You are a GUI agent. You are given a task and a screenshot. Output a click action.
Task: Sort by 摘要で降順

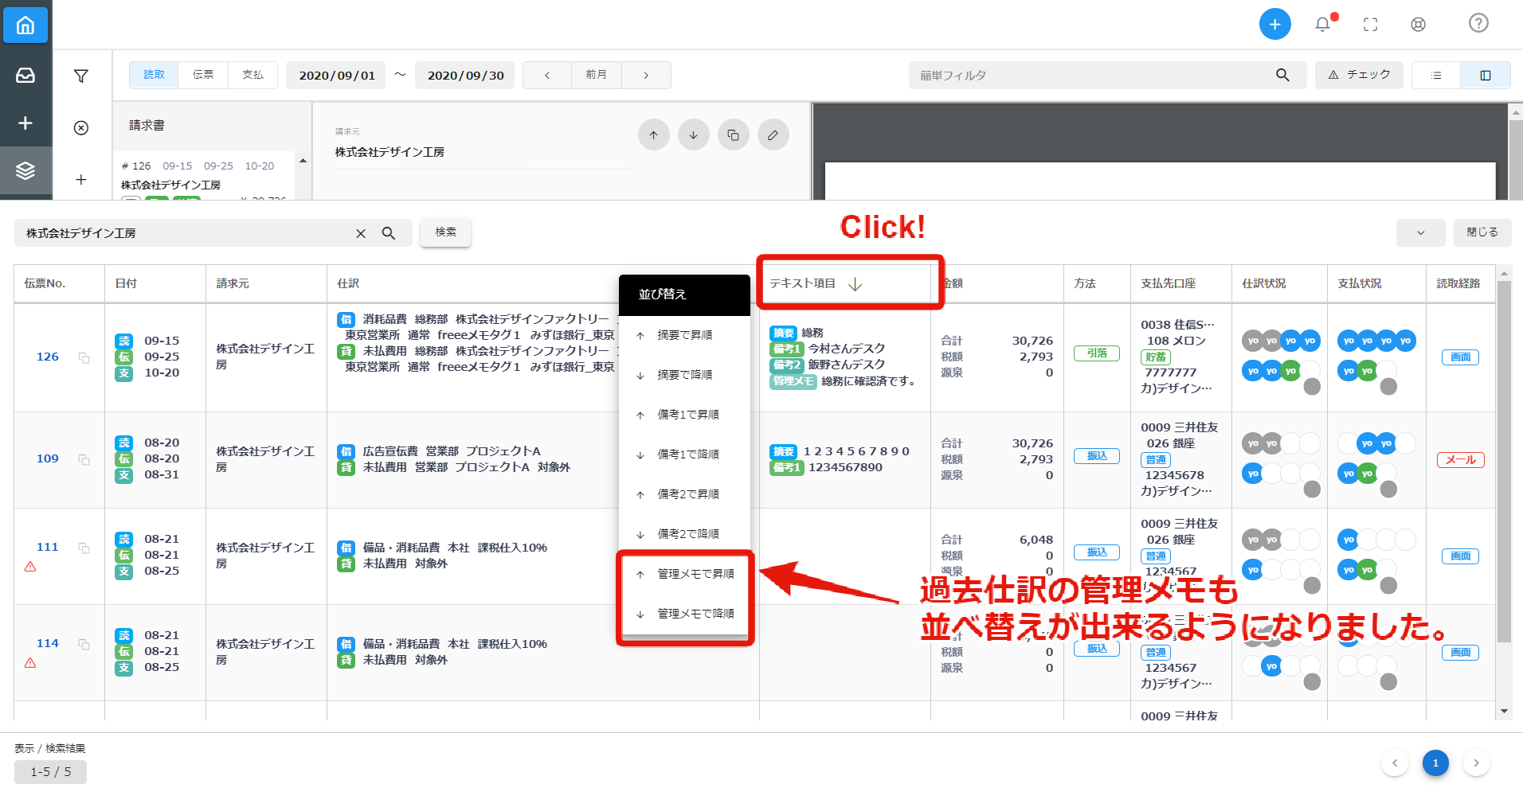coord(684,375)
